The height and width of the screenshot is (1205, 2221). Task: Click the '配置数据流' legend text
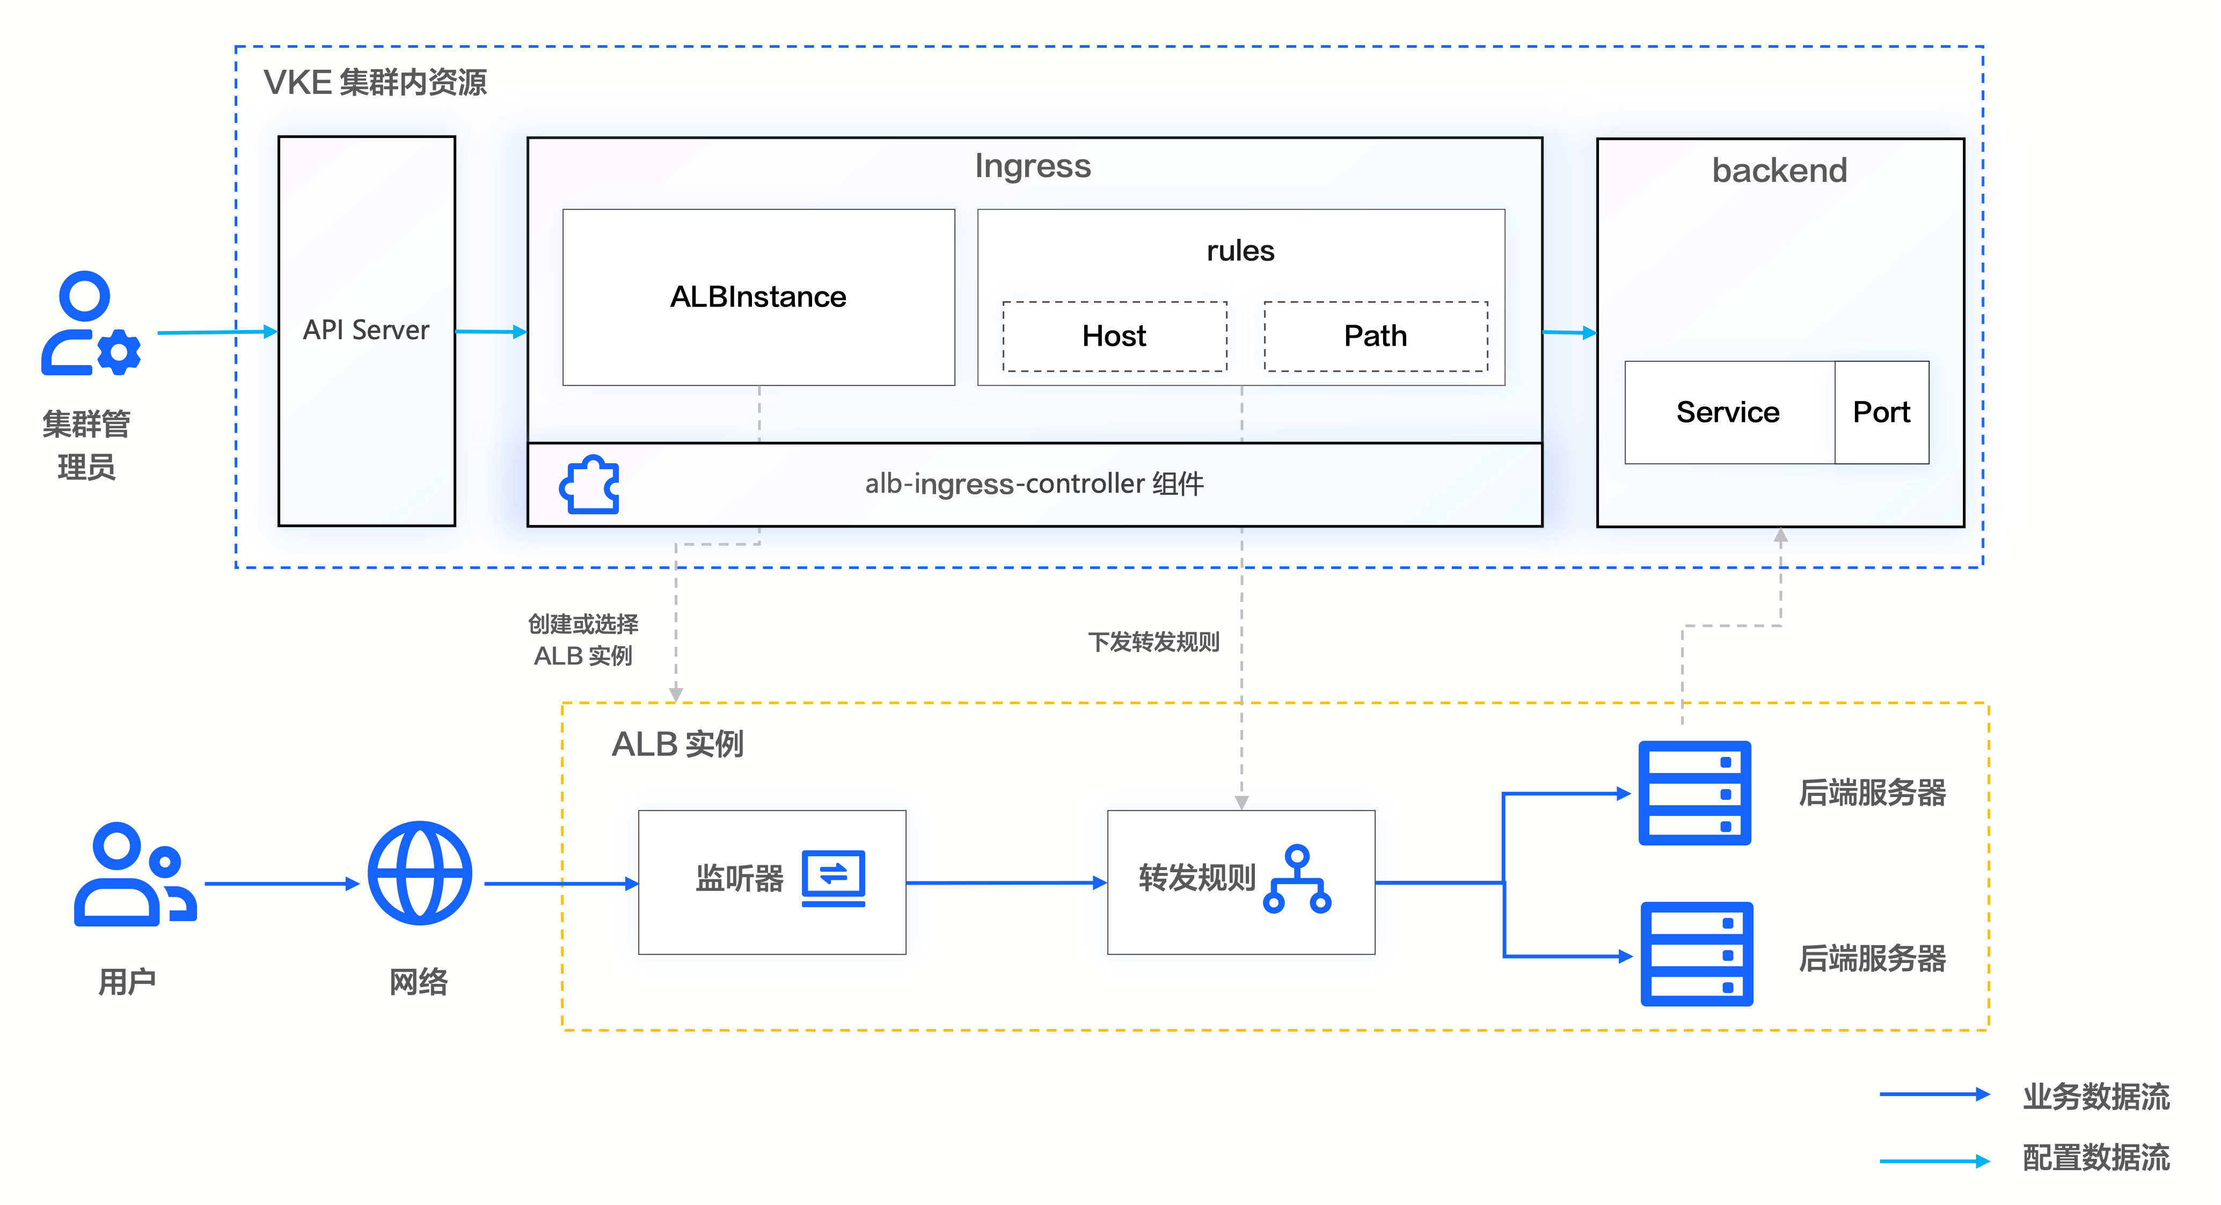[2096, 1158]
